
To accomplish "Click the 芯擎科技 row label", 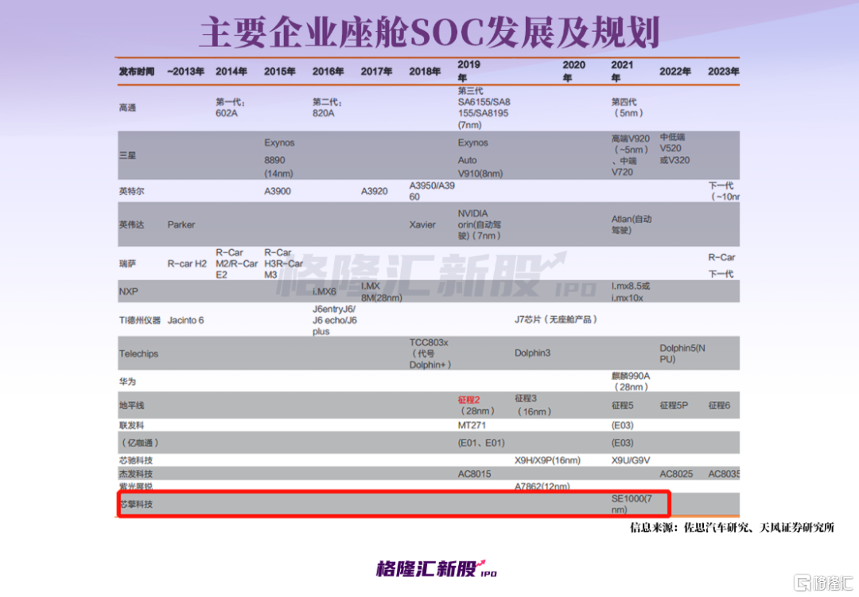I will click(x=137, y=505).
